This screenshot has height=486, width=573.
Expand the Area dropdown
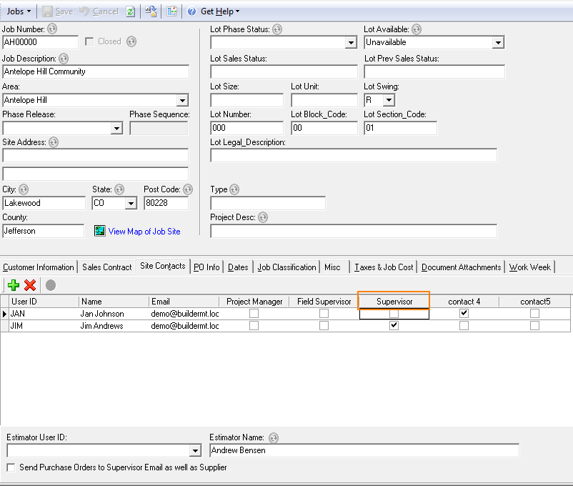[182, 101]
